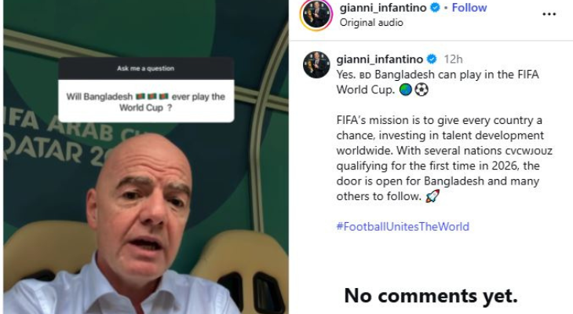Open gianni_infantino profile from the caption username
573x314 pixels.
point(380,59)
